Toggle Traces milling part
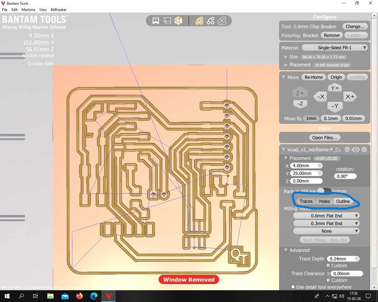Screen dimensions: 378x302 (306, 201)
